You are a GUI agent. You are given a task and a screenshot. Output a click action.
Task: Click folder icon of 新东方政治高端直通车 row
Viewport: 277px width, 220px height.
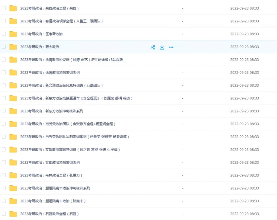click(x=13, y=98)
